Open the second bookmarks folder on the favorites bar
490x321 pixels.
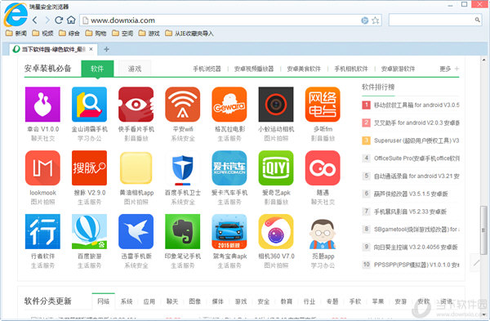tap(42, 33)
